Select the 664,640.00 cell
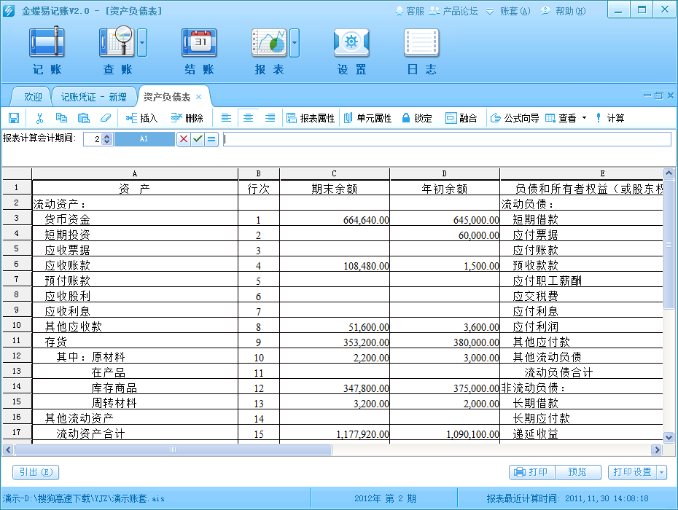678x510 pixels. point(334,219)
